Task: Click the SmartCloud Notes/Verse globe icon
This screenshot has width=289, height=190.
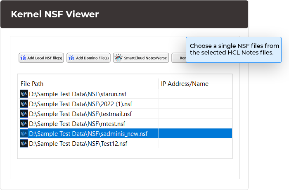Action: [x=118, y=58]
